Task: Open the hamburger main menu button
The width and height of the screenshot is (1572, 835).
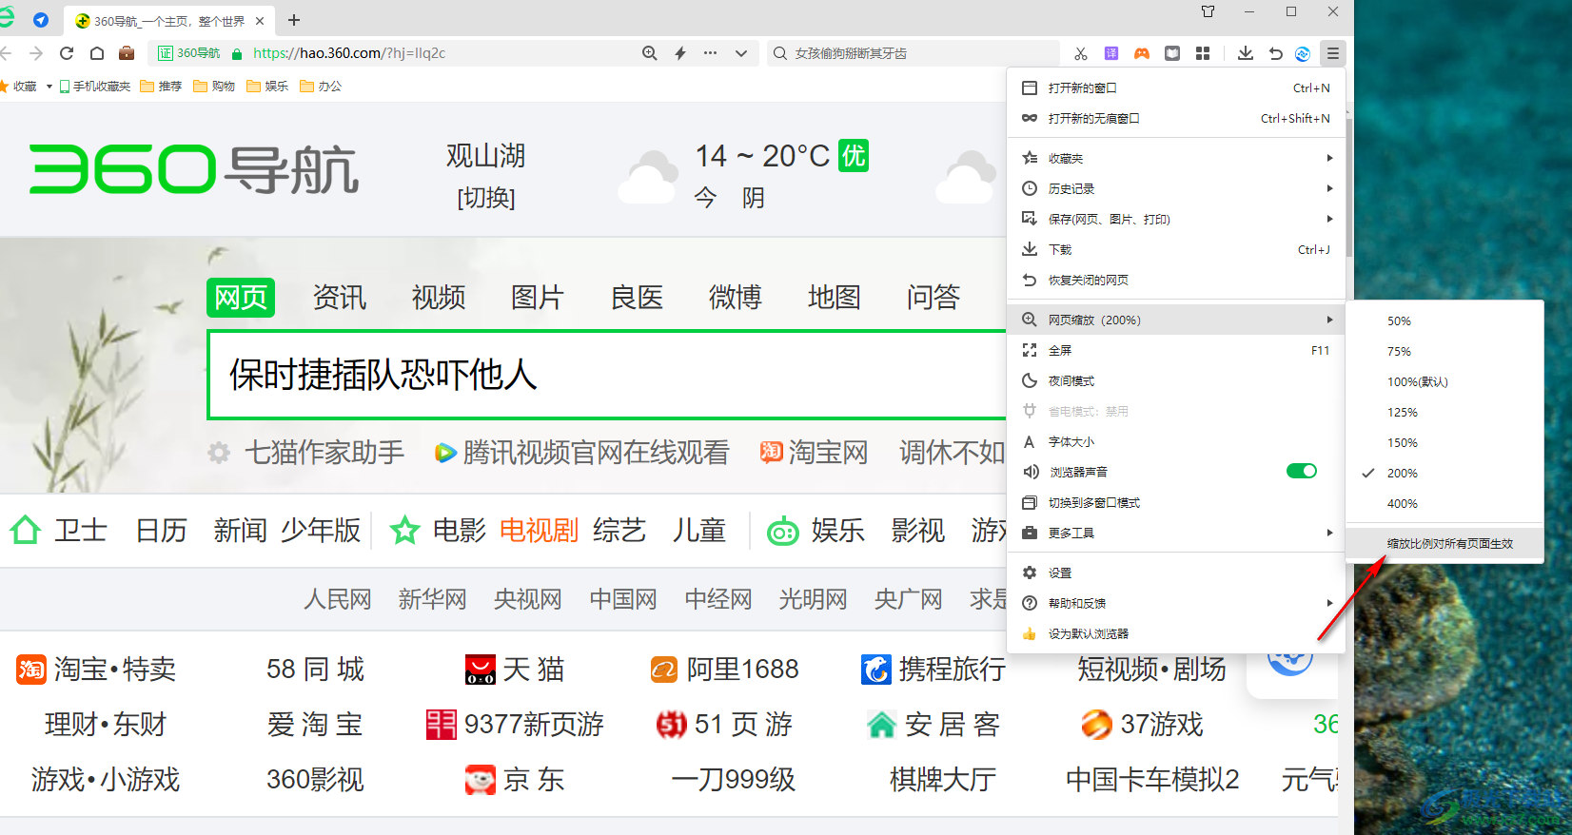Action: pyautogui.click(x=1333, y=53)
